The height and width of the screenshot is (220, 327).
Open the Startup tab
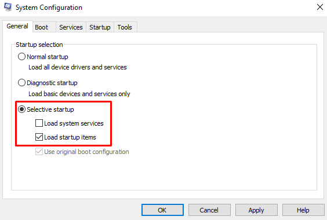[x=100, y=27]
